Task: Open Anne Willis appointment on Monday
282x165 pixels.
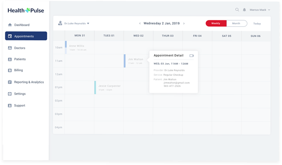Action: pos(78,47)
